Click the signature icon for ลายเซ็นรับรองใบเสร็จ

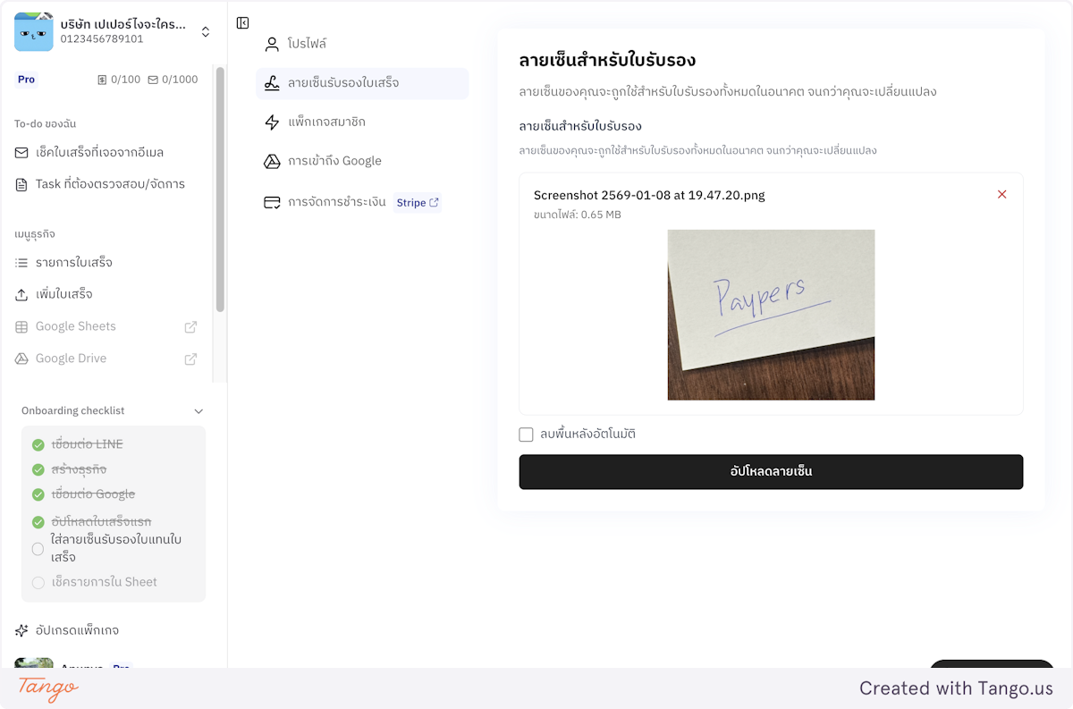[x=272, y=83]
